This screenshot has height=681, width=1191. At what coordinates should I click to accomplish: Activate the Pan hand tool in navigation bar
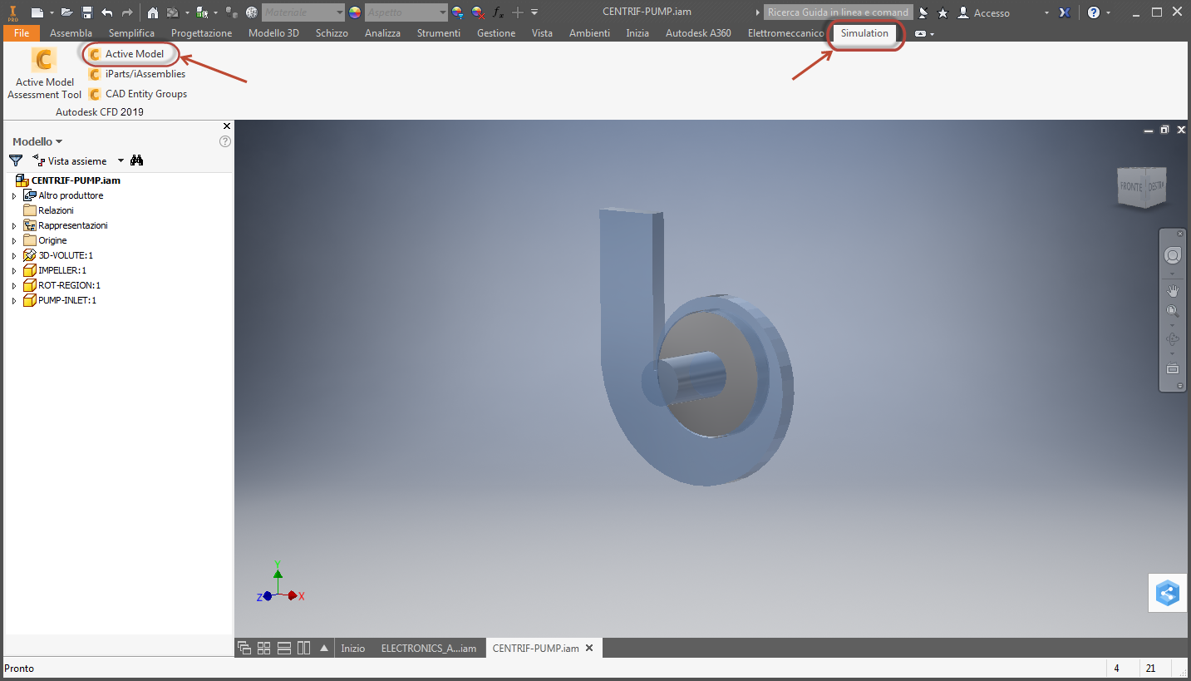pyautogui.click(x=1173, y=290)
